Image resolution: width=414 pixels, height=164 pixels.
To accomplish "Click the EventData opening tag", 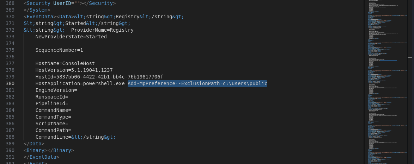I will pyautogui.click(x=40, y=17).
